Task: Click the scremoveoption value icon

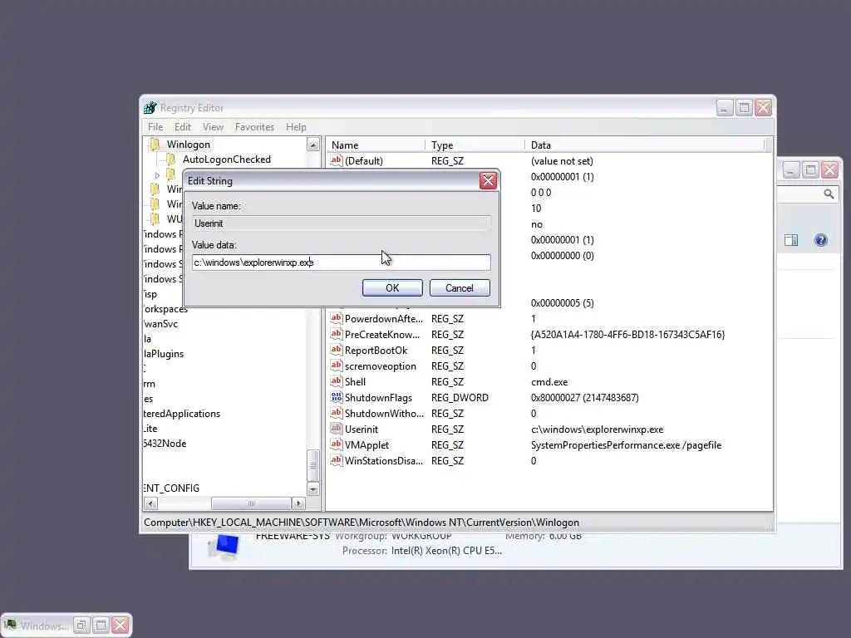Action: pos(337,366)
